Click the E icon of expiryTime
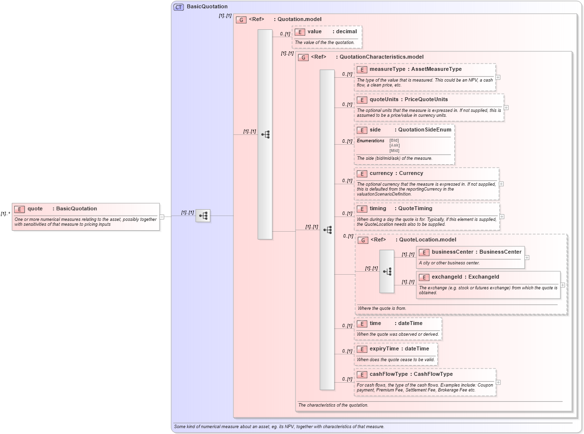 pos(361,349)
